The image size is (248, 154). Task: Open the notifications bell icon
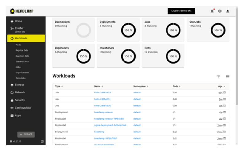coord(212,11)
